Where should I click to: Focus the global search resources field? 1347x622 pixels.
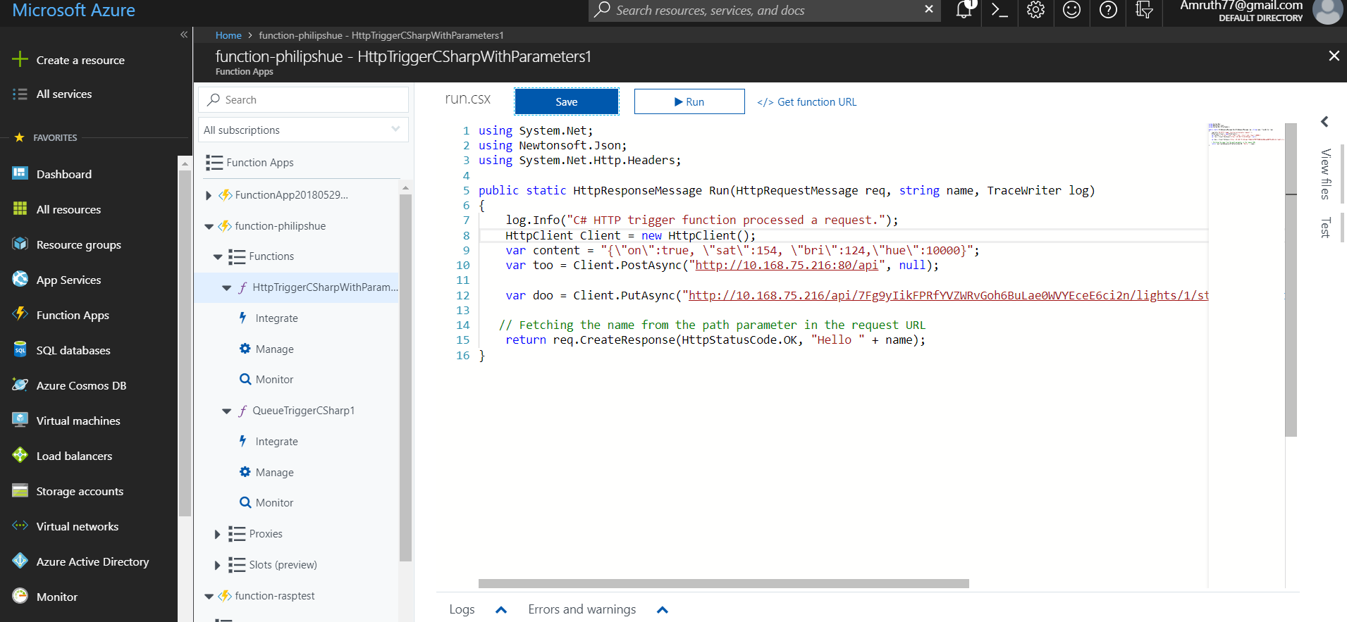pos(765,10)
